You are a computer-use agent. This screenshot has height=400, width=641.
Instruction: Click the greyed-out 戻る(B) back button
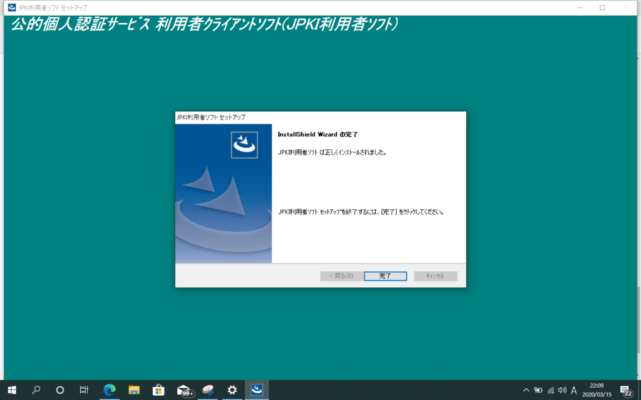(341, 276)
